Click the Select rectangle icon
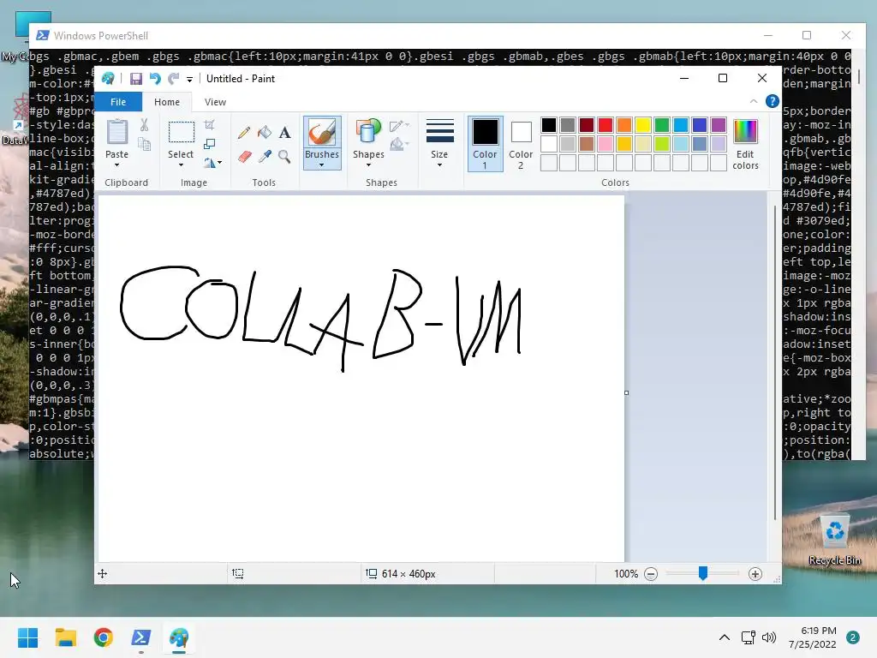This screenshot has width=877, height=658. point(182,133)
